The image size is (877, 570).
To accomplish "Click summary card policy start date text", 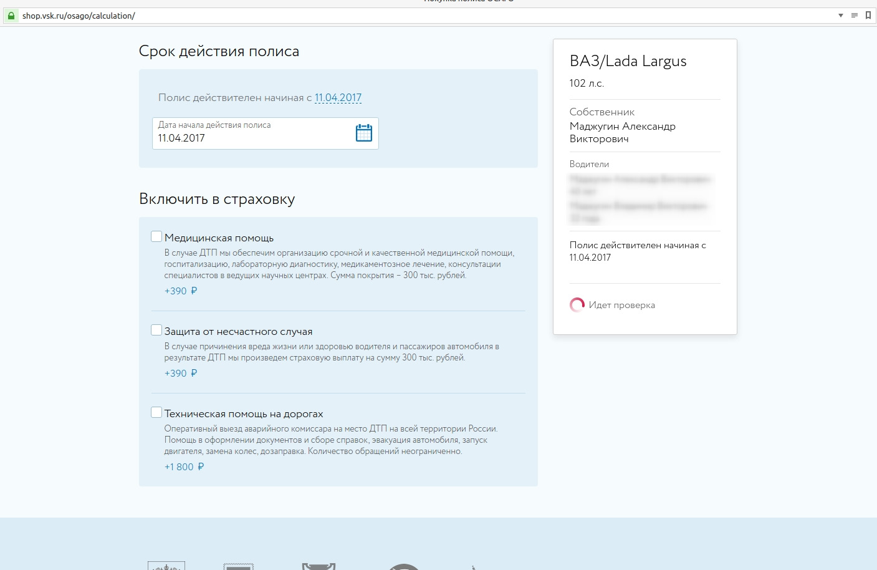I will point(638,251).
